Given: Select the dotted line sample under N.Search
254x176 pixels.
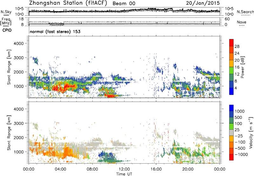Looking at the screenshot, I should (x=246, y=15).
